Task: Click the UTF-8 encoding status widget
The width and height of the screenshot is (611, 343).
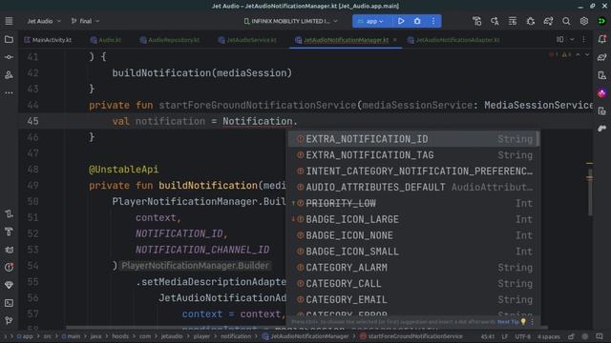Action: (x=523, y=336)
